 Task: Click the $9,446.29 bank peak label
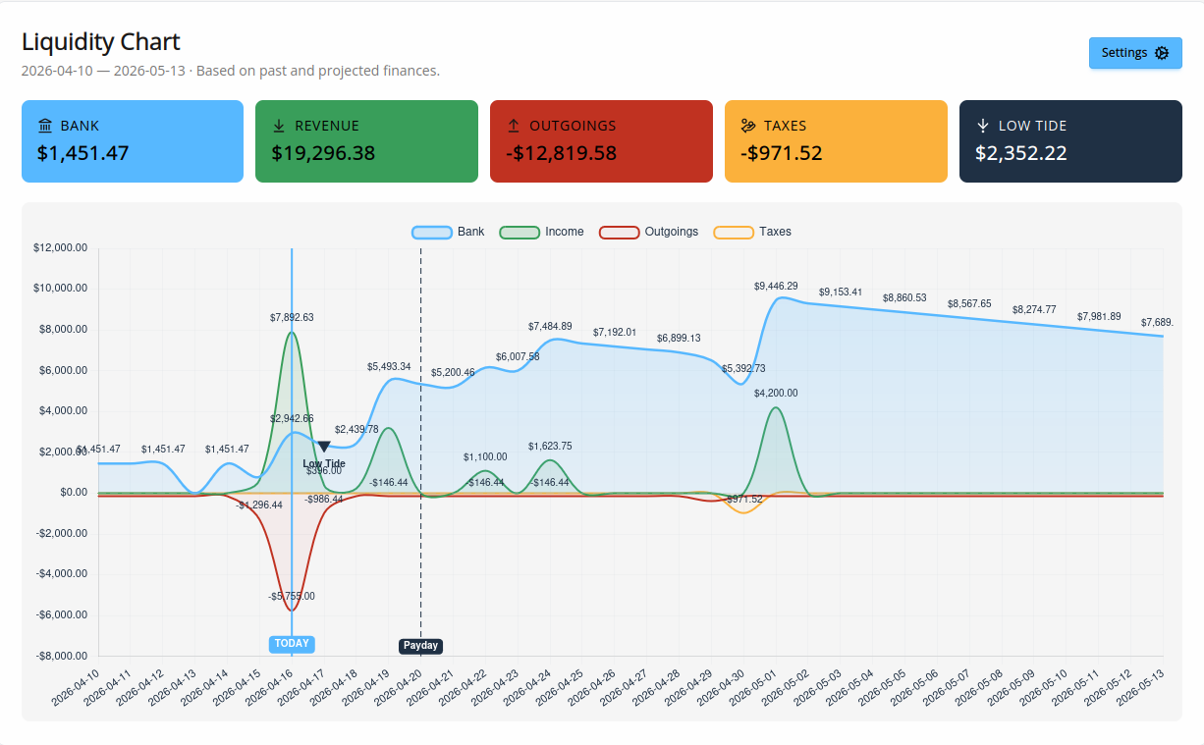click(776, 286)
